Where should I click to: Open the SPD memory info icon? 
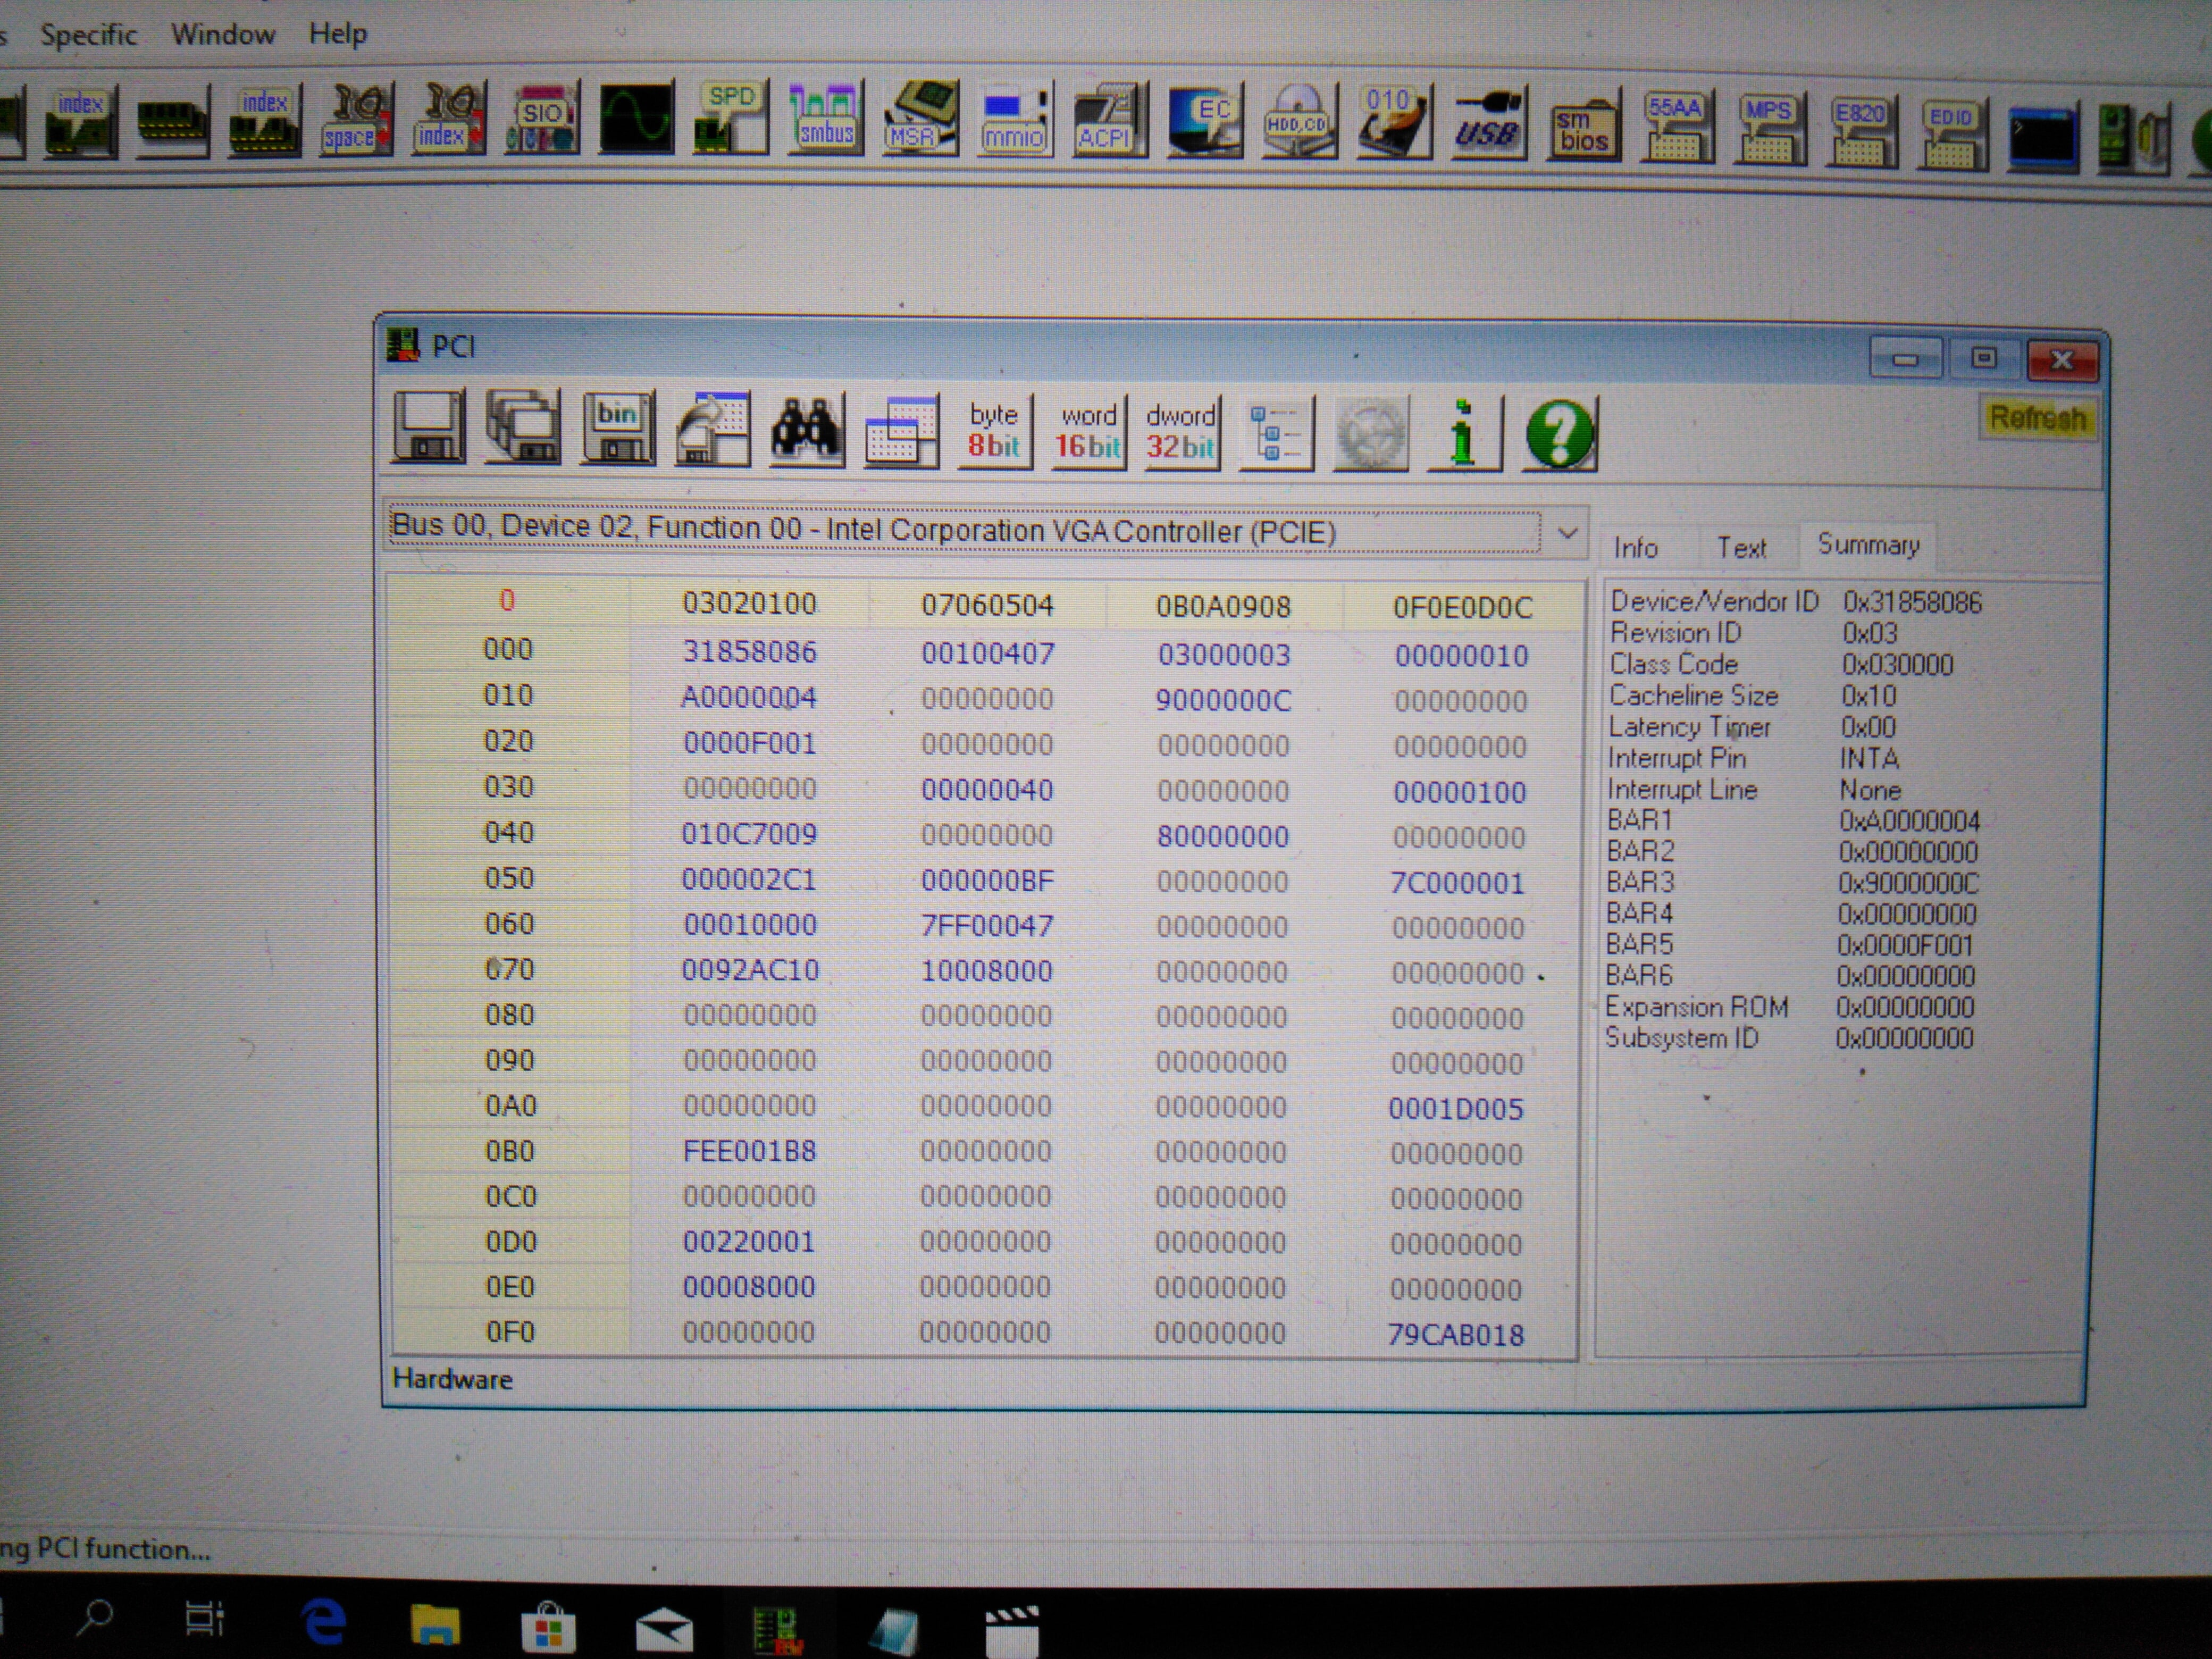730,118
